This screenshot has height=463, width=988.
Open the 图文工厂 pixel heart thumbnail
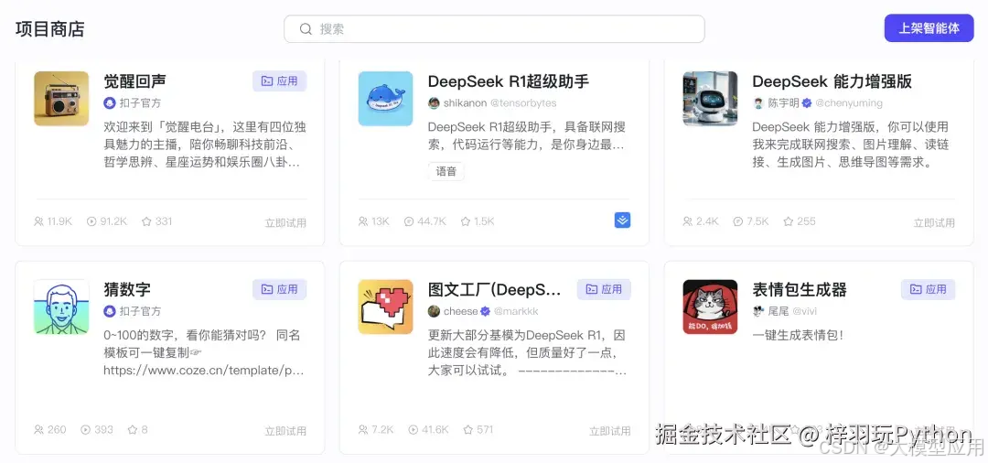pos(386,307)
